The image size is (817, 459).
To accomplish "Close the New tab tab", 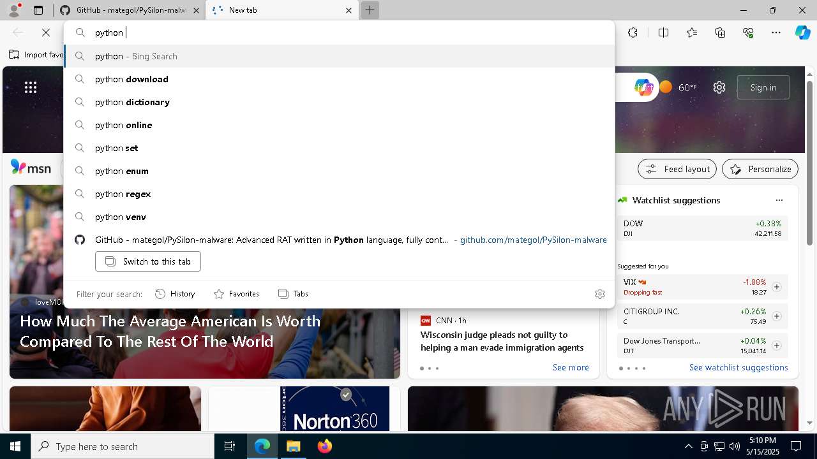I will pos(349,10).
